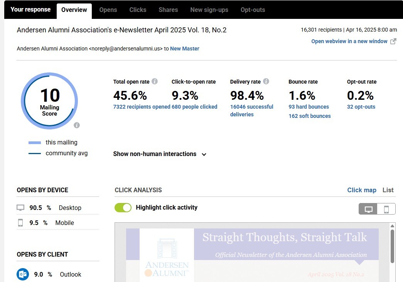
Task: View the 7322 recipients opened link
Action: tap(142, 107)
